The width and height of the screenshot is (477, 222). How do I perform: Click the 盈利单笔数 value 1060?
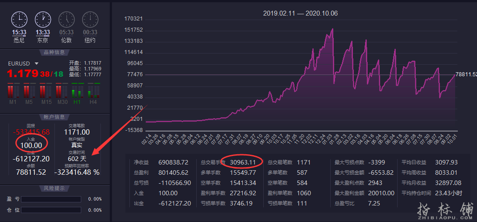(x=304, y=193)
